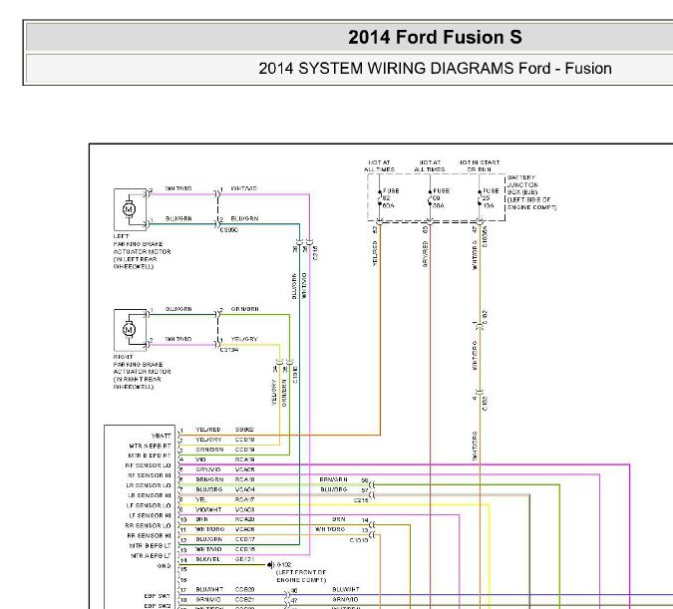Click the BRN/GRN label near connector pin 58

[x=333, y=479]
